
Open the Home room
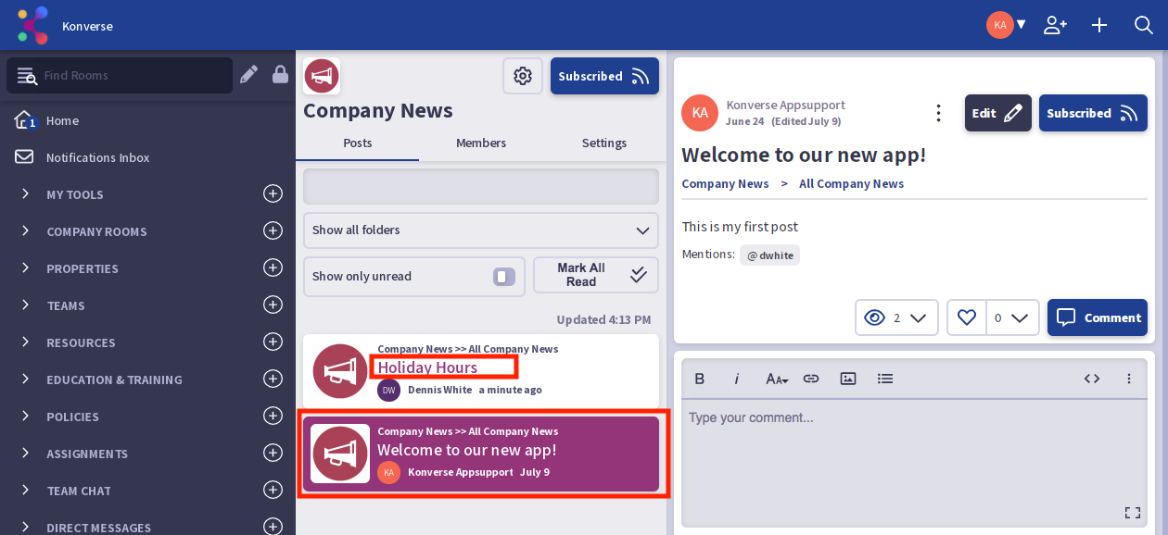[62, 120]
